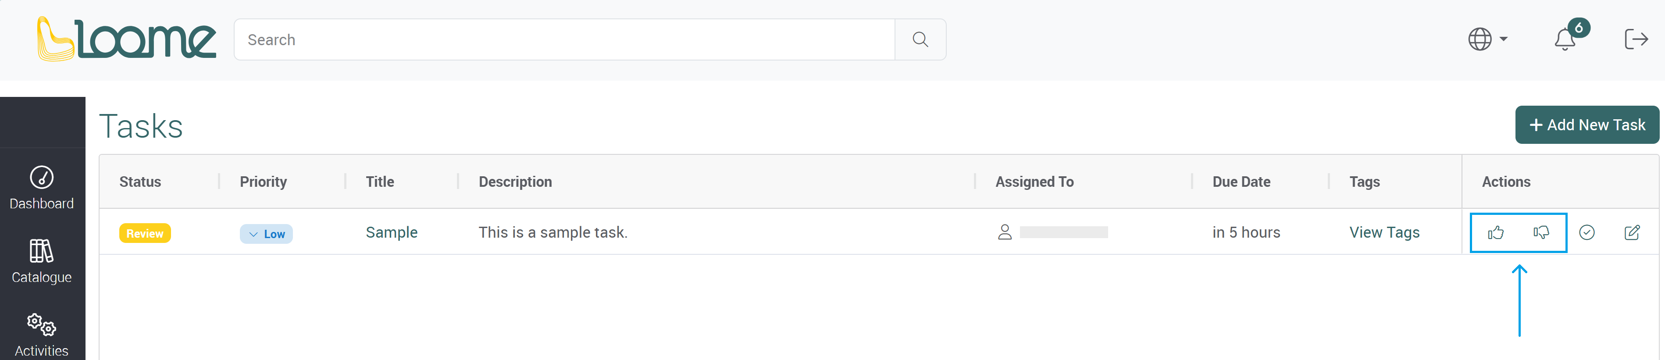Screen dimensions: 1665x360
Task: Open the edit task pencil icon
Action: tap(1632, 233)
